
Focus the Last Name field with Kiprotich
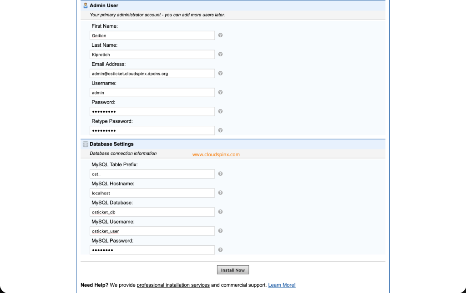(152, 55)
